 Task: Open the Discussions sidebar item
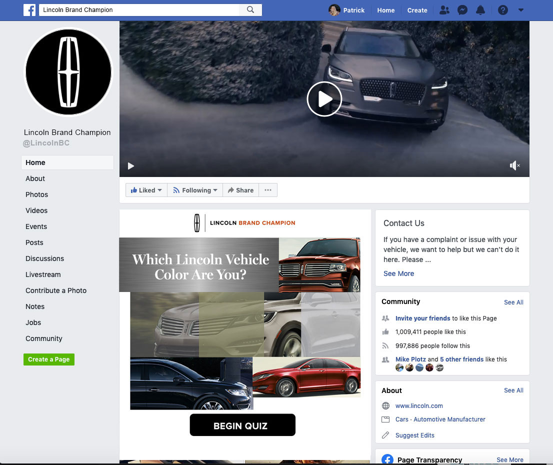[x=45, y=258]
